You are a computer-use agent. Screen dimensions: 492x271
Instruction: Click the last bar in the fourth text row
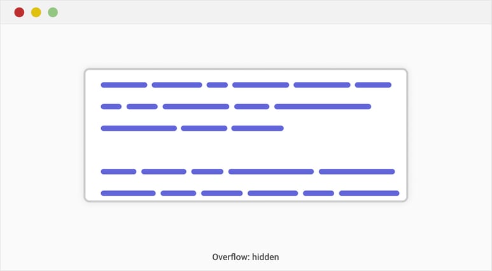[356, 171]
